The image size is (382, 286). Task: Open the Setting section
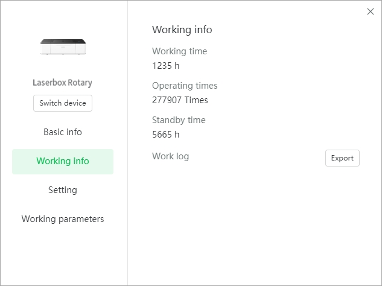63,190
